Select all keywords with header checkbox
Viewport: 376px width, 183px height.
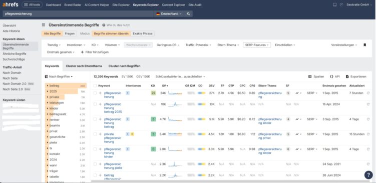[x=95, y=85]
